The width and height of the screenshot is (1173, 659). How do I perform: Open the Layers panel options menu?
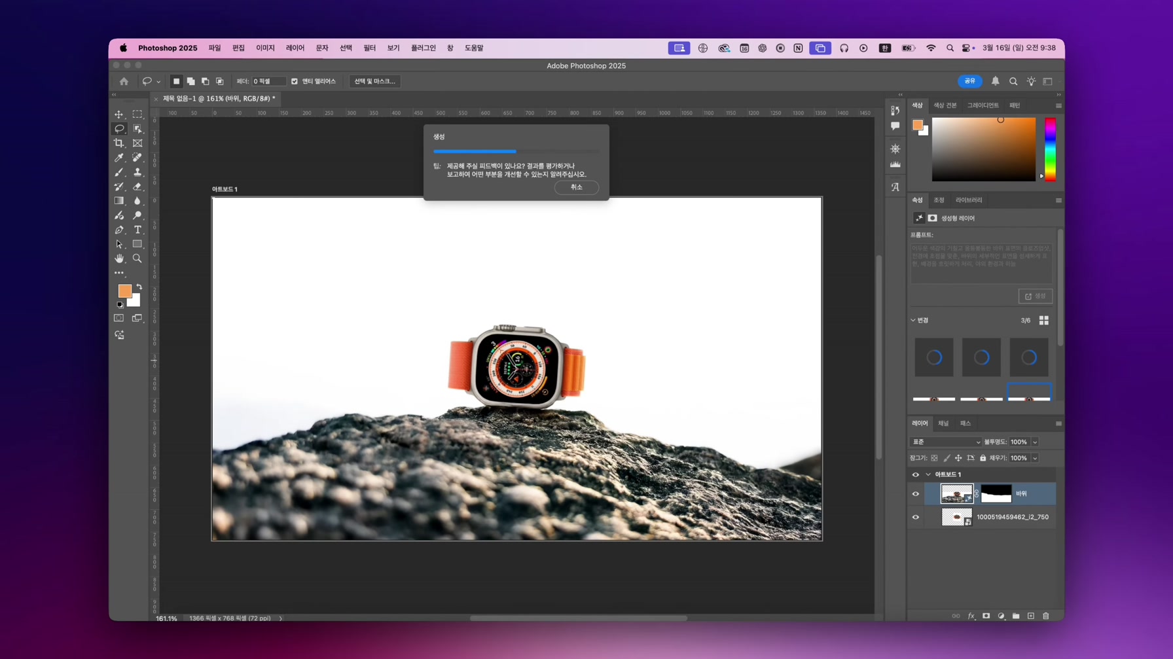click(1058, 423)
